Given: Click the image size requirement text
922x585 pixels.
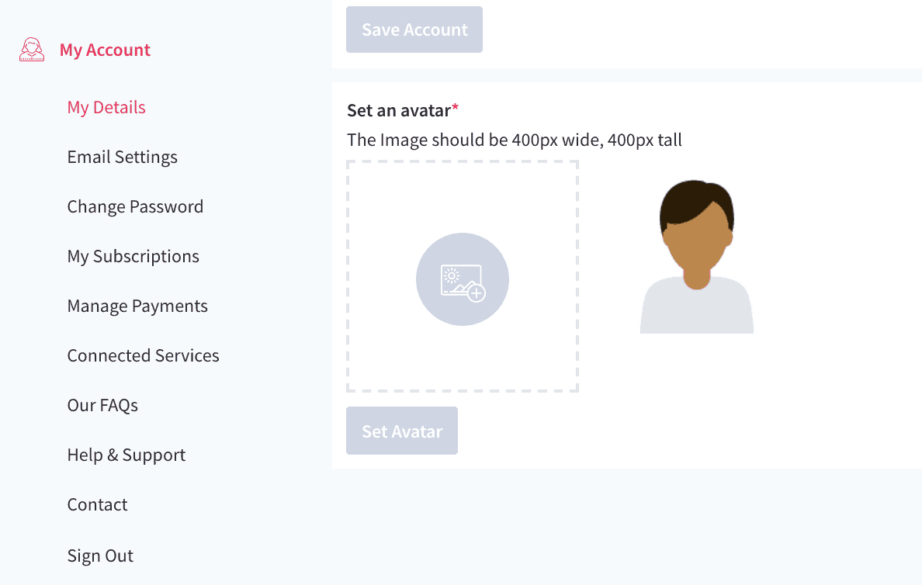Looking at the screenshot, I should [x=515, y=140].
